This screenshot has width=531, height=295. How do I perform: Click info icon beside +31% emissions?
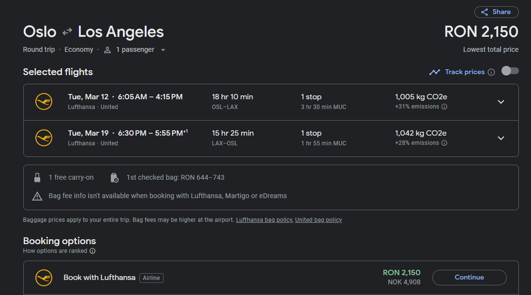444,107
